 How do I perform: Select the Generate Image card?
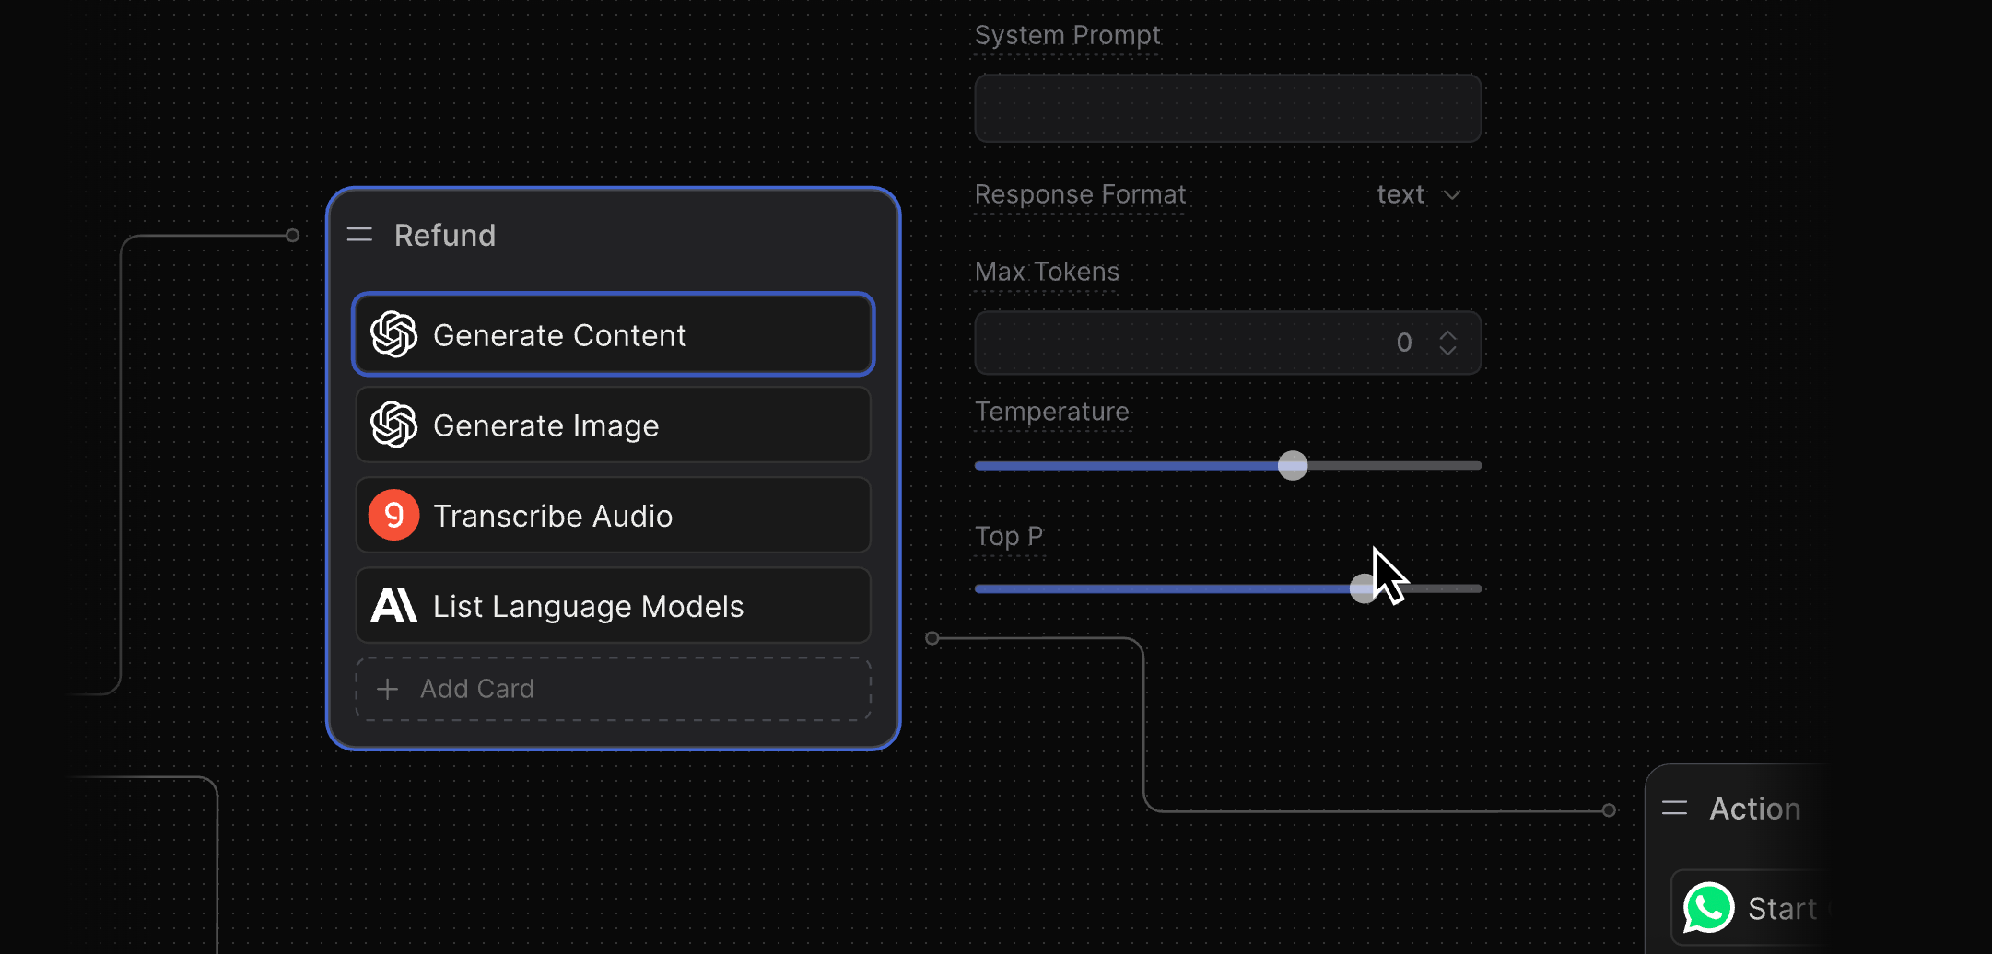pyautogui.click(x=613, y=425)
